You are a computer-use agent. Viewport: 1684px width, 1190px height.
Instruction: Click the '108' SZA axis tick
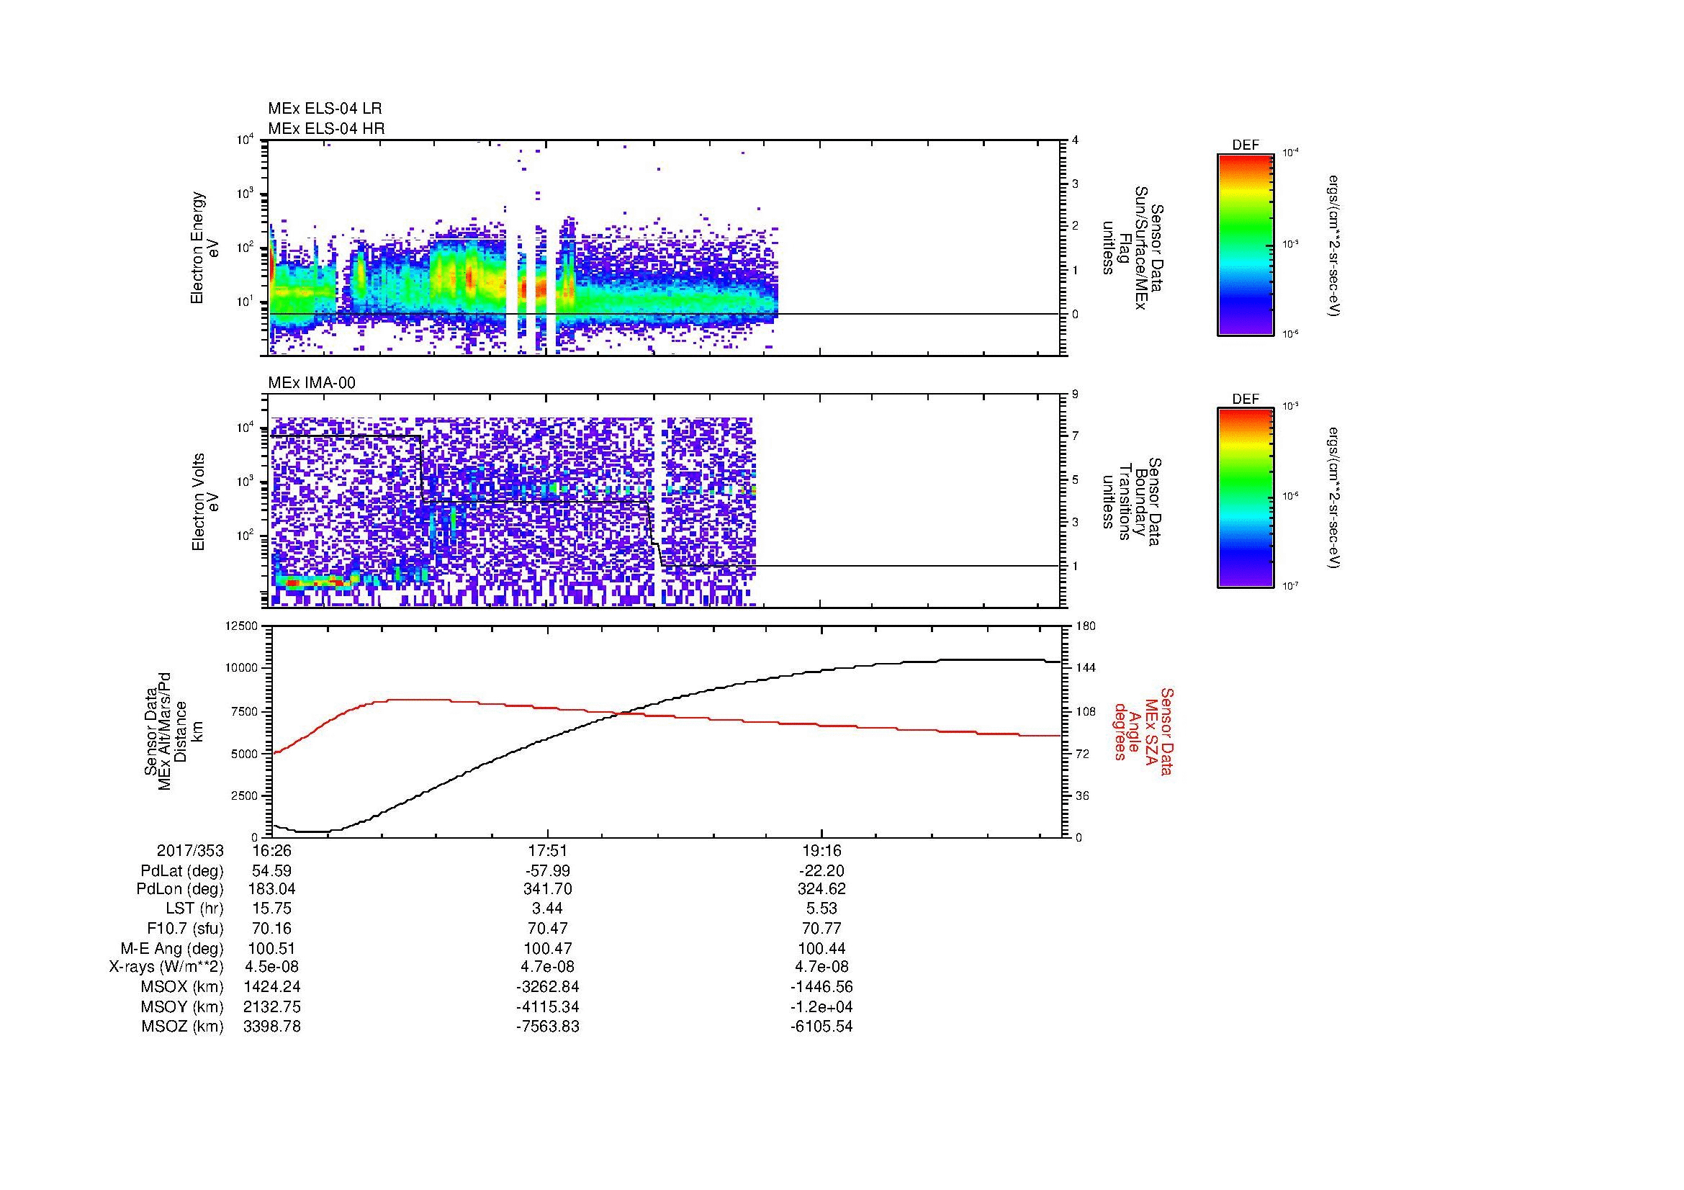click(1086, 711)
